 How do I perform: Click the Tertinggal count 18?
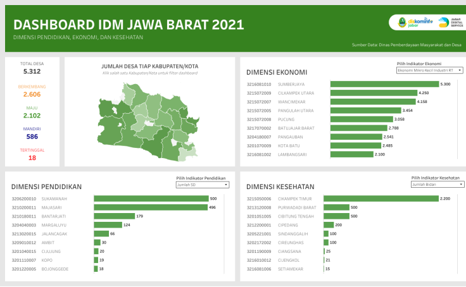coord(32,157)
